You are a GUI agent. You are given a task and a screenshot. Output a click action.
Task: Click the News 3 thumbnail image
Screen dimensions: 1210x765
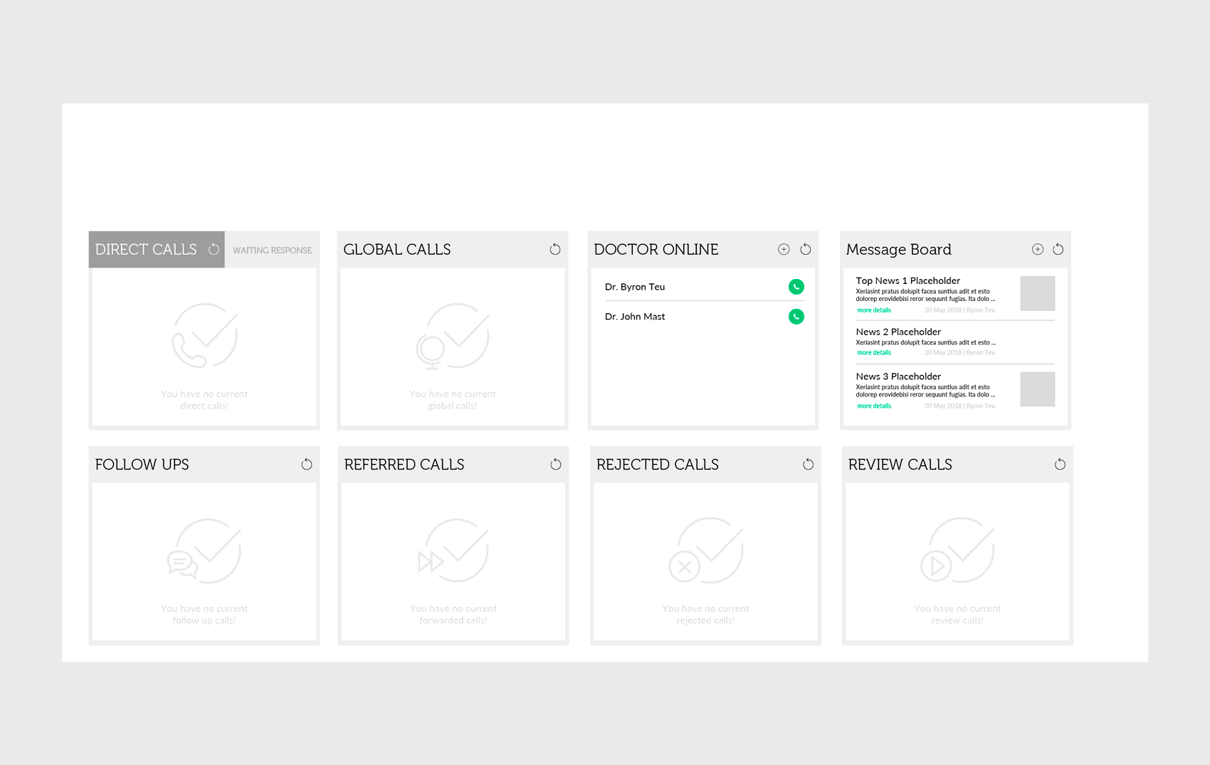point(1037,389)
